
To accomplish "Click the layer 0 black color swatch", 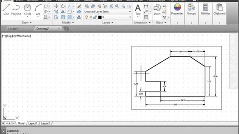I will click(x=100, y=17).
